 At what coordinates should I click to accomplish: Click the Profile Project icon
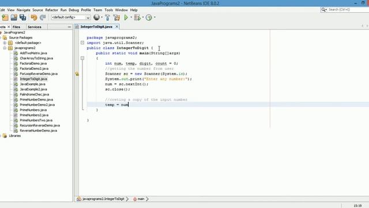point(149,17)
